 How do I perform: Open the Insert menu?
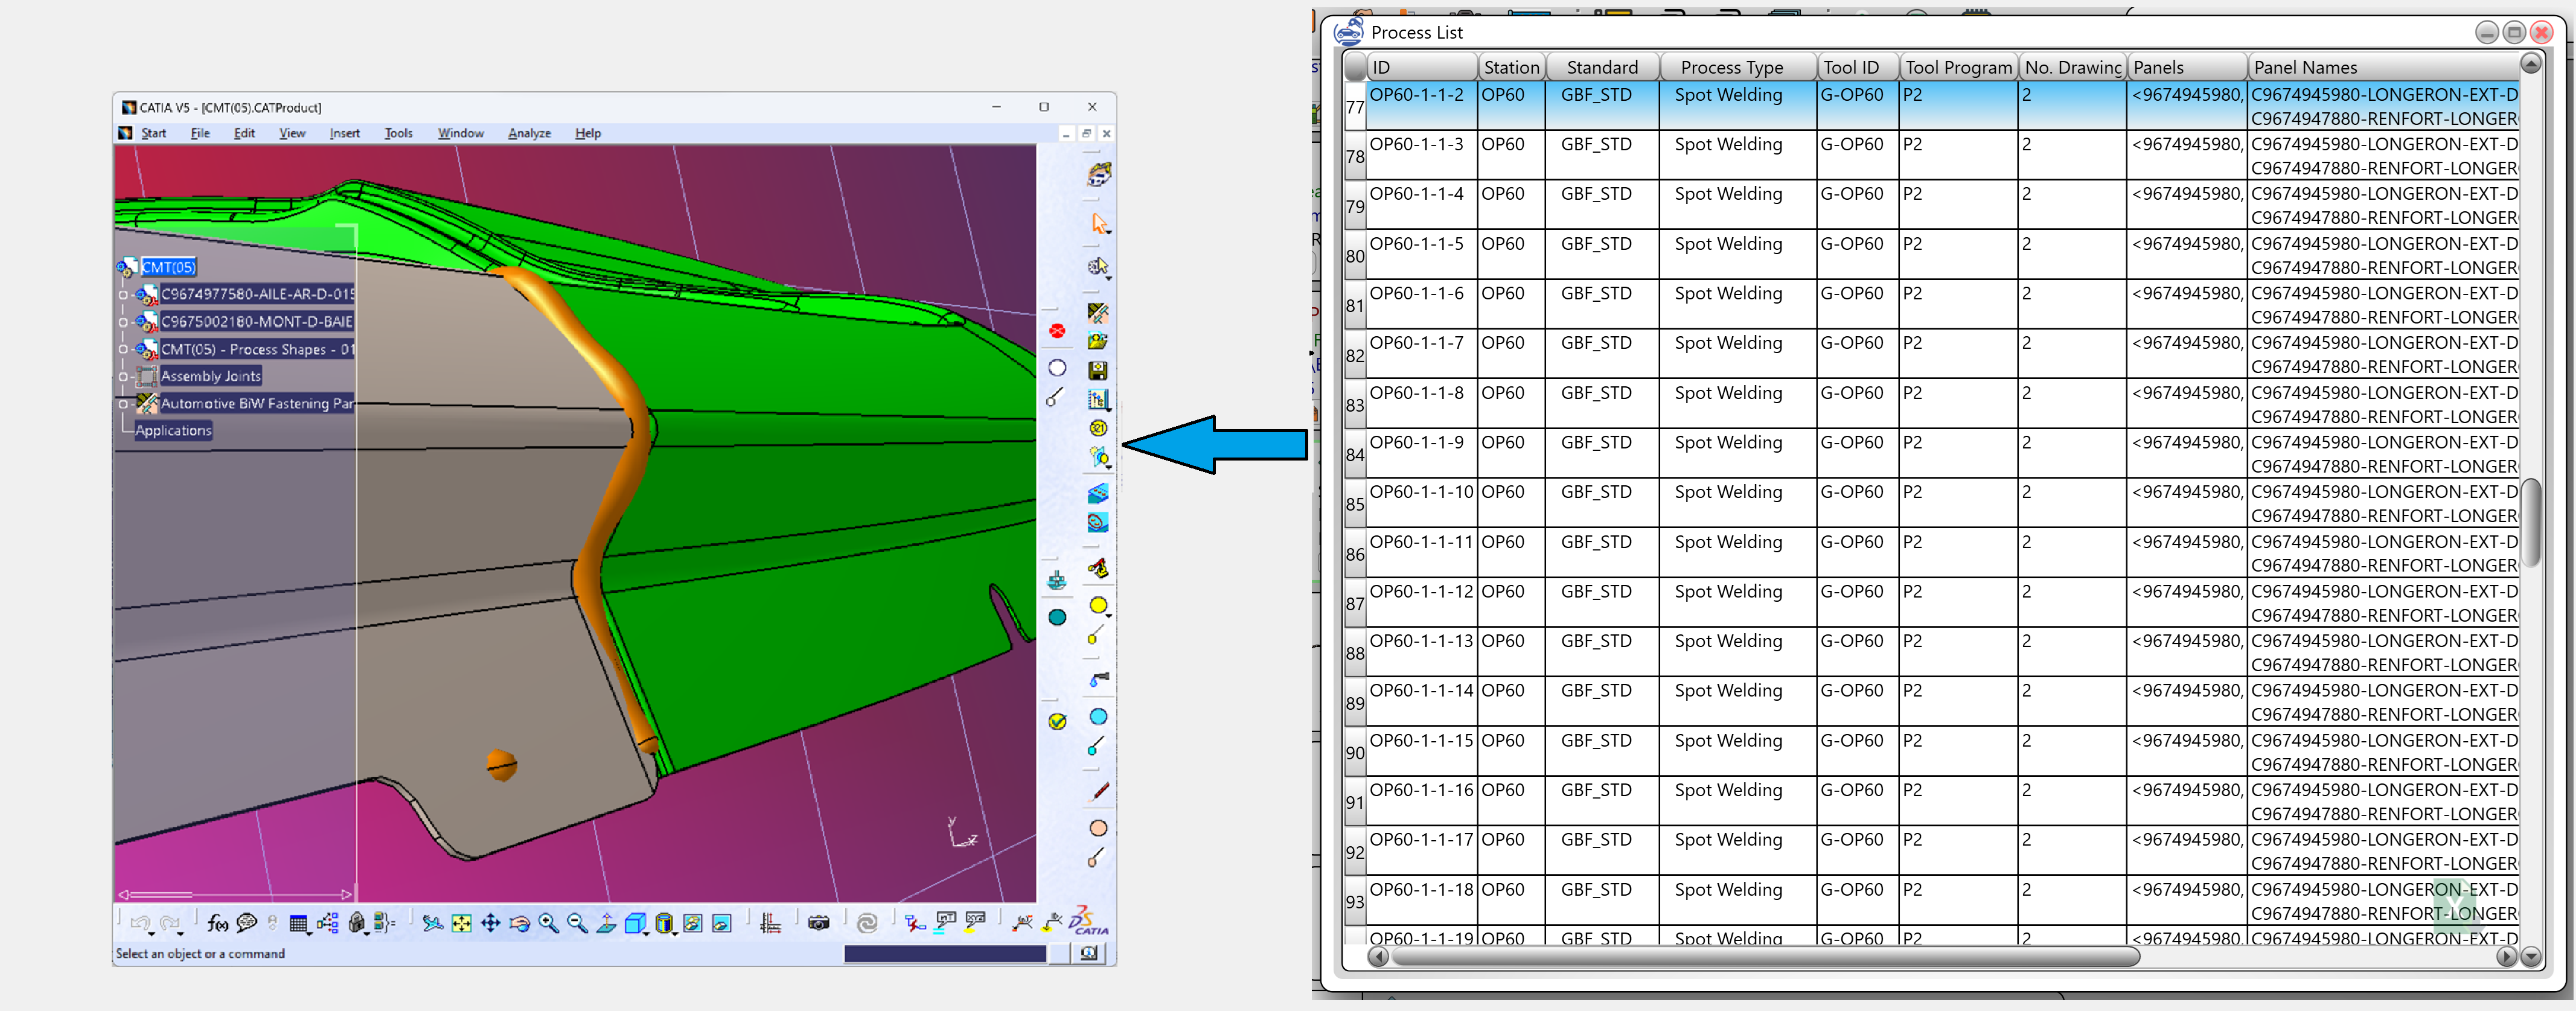point(345,133)
